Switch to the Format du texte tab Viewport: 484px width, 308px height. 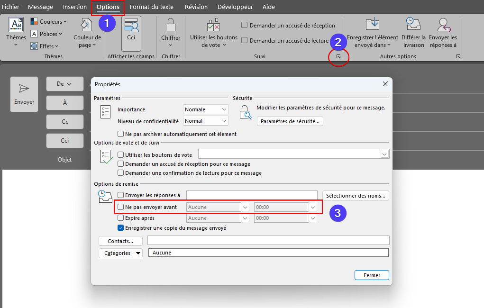tap(152, 7)
